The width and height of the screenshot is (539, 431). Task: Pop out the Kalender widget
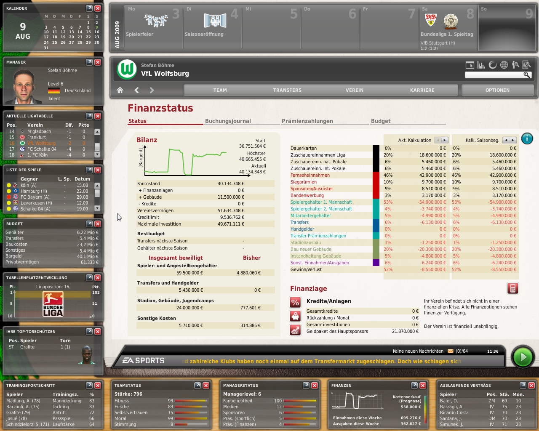click(89, 8)
